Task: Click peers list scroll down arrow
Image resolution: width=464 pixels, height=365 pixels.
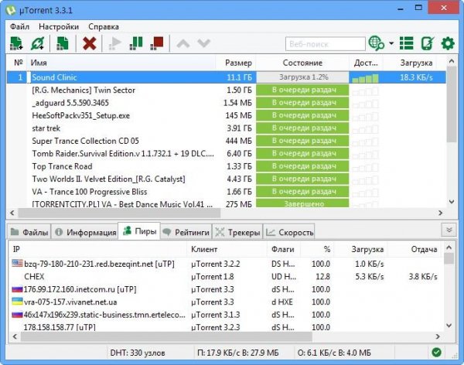Action: pyautogui.click(x=449, y=326)
